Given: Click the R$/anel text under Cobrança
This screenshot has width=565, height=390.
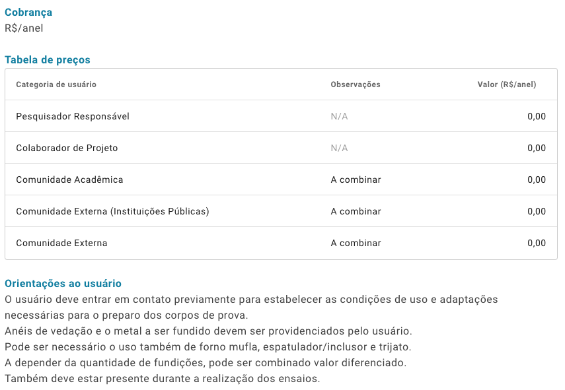Looking at the screenshot, I should pos(24,28).
